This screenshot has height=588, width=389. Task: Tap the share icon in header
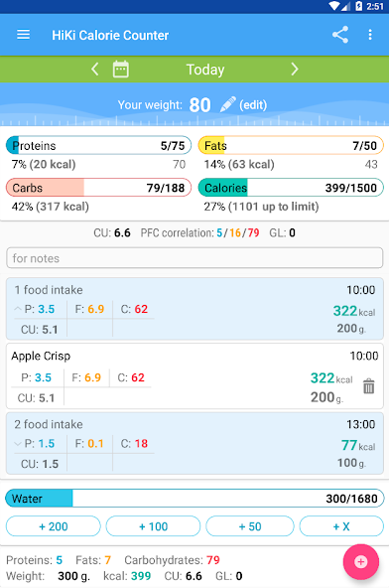(x=340, y=35)
